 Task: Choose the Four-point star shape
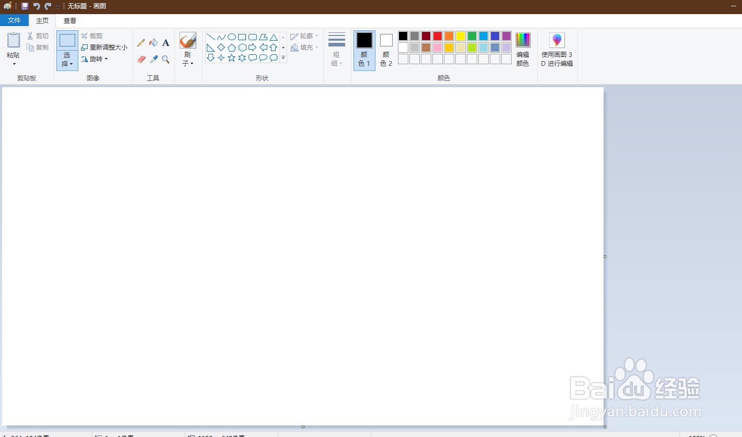point(221,58)
